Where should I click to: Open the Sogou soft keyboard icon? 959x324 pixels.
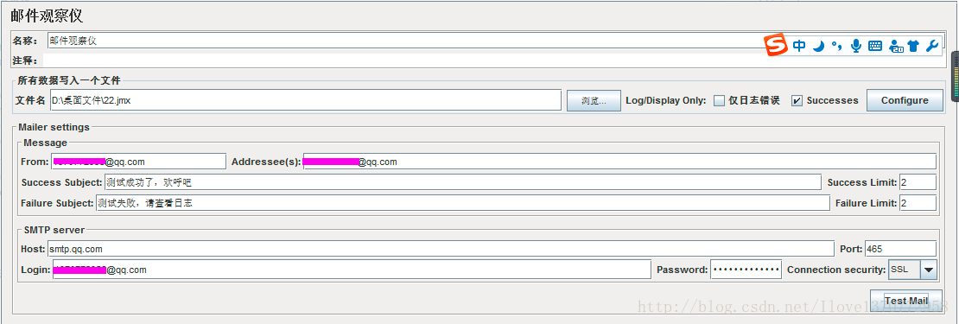875,45
